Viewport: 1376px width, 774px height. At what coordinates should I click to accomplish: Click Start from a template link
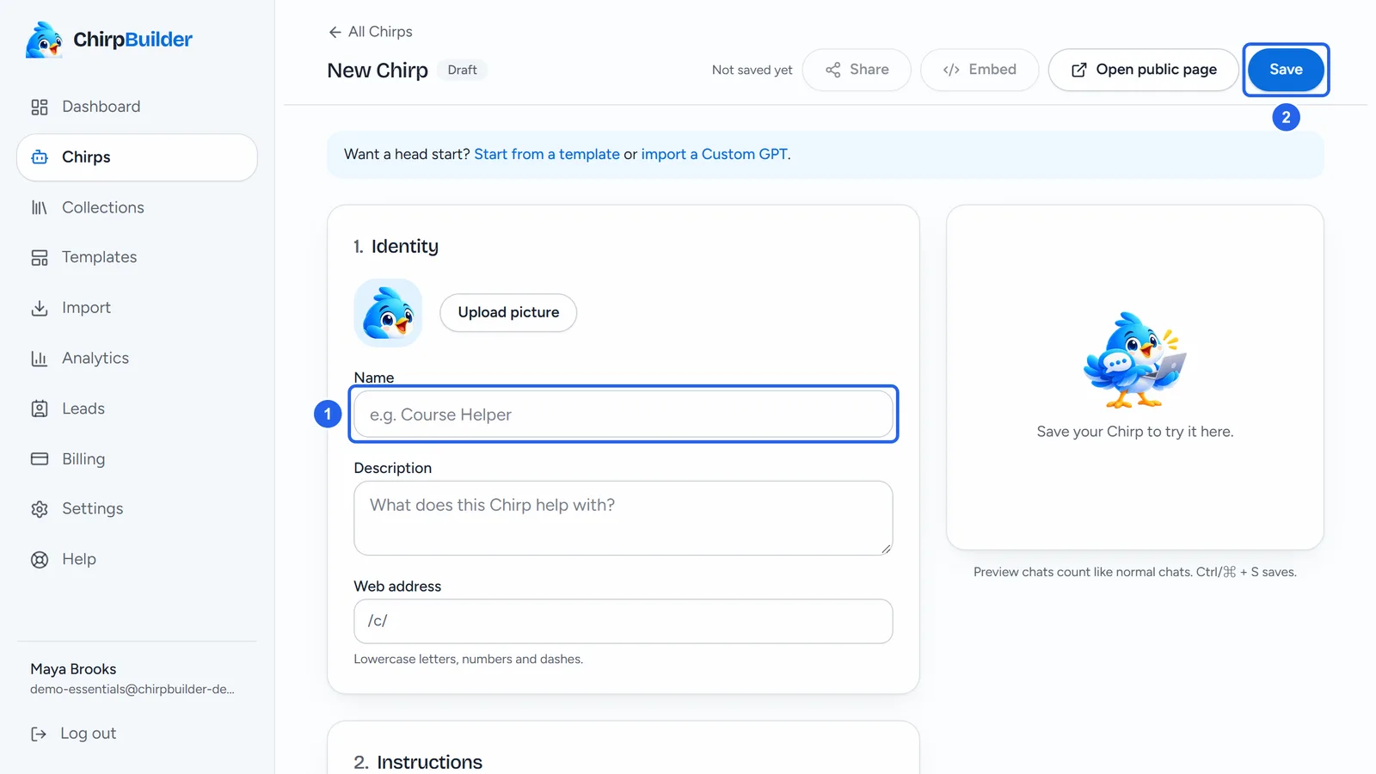coord(547,154)
